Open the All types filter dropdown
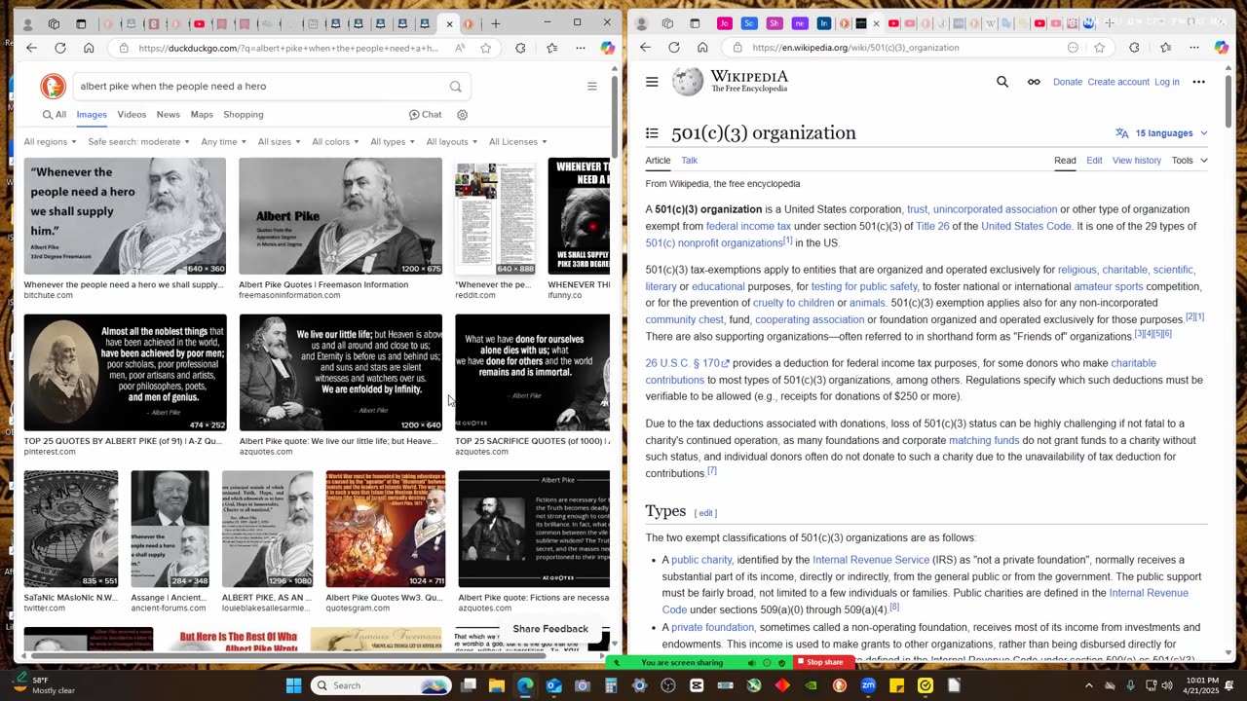 [392, 142]
